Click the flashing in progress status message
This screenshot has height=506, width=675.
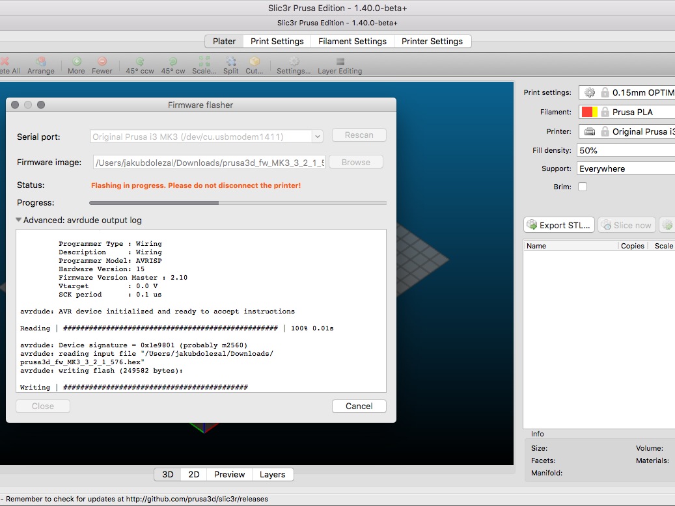196,185
